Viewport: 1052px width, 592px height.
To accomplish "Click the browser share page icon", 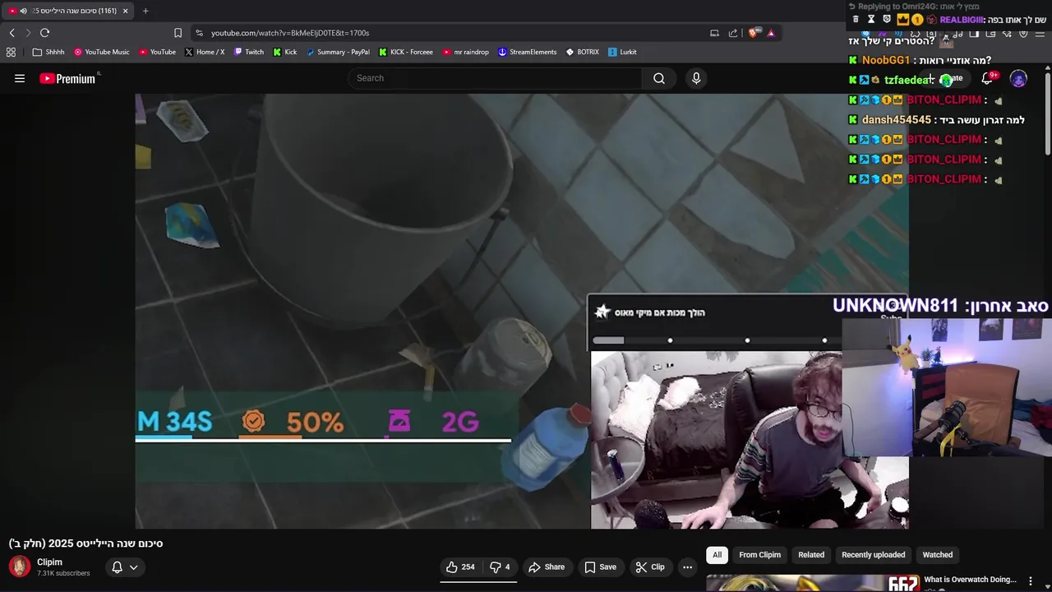I will pos(733,33).
